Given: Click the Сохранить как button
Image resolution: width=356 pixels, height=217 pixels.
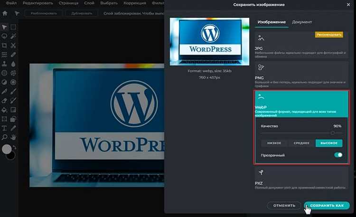Looking at the screenshot, I should click(x=327, y=206).
